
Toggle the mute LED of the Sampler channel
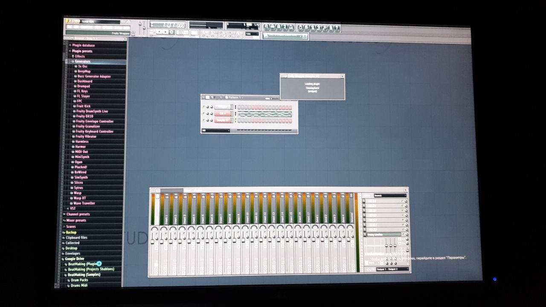203,107
